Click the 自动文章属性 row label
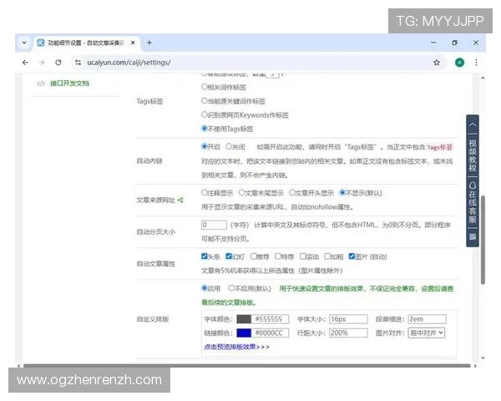The height and width of the screenshot is (401, 501). (x=156, y=264)
